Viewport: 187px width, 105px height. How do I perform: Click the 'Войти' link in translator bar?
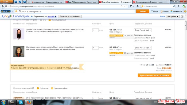click(x=162, y=17)
